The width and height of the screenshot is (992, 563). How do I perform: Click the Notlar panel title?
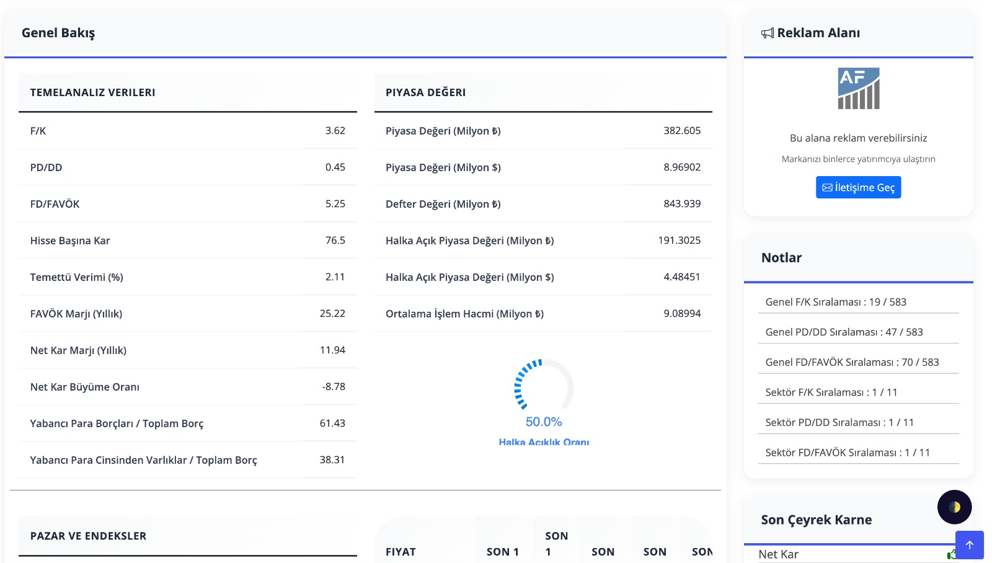click(781, 257)
